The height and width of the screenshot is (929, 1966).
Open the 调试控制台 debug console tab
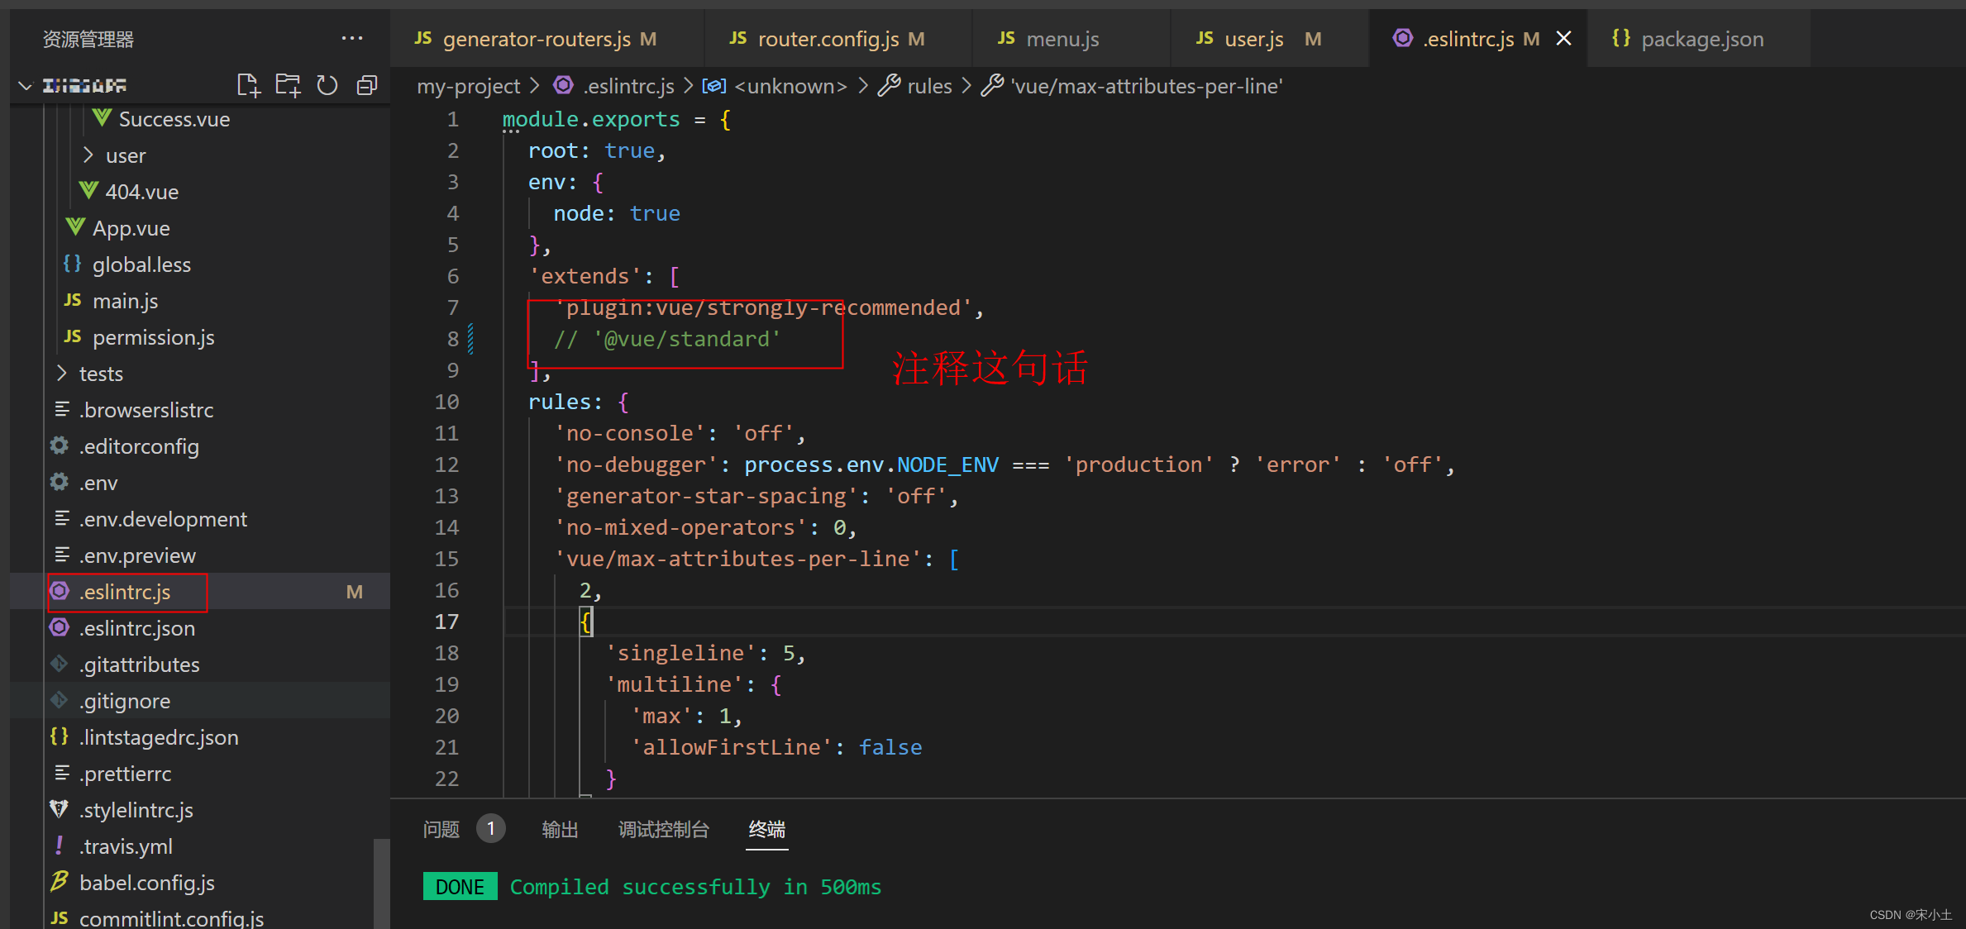click(664, 829)
